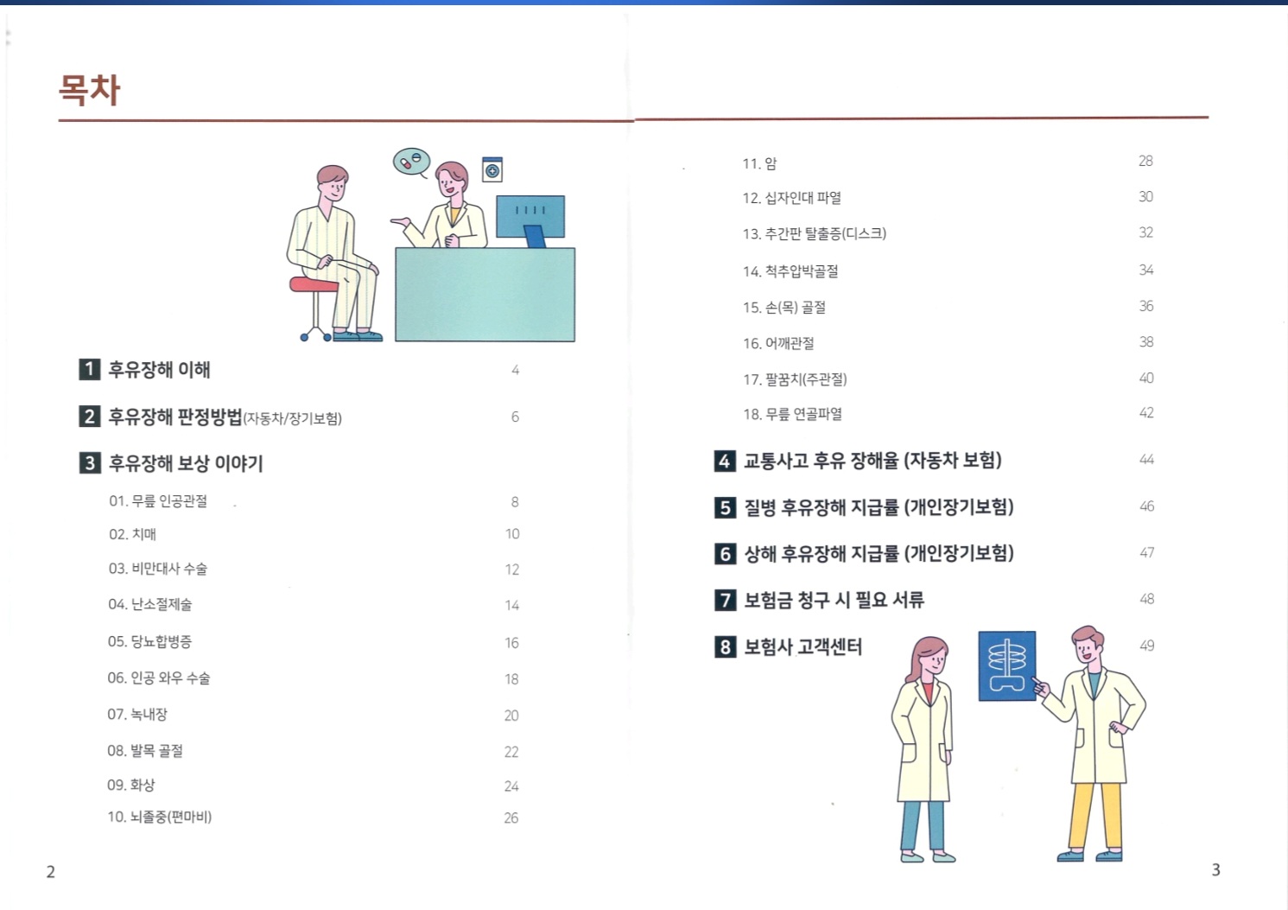Select entry 16. 어깨관절
Screen dimensions: 1288x910
pos(778,343)
